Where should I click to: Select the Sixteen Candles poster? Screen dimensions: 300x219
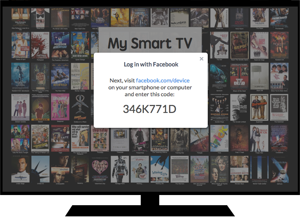click(x=20, y=107)
